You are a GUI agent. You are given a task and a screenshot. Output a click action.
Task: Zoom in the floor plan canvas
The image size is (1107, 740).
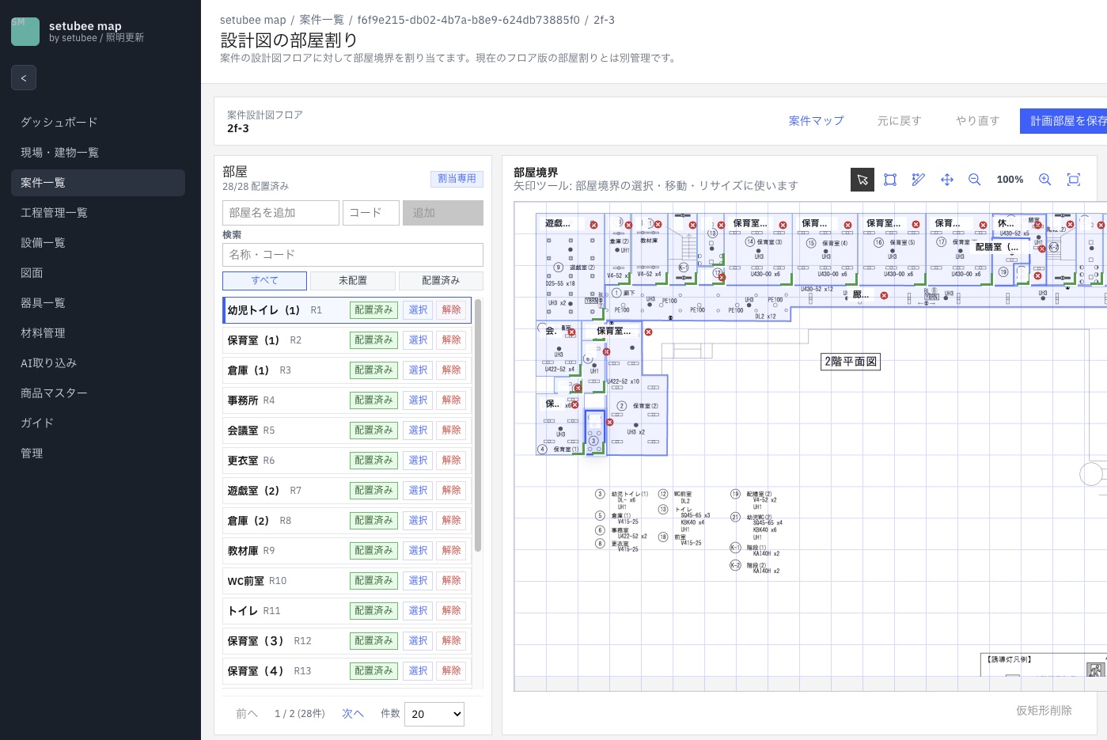1044,180
